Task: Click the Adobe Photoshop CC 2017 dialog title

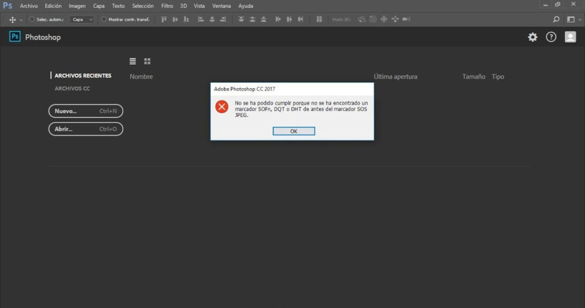Action: (x=245, y=89)
